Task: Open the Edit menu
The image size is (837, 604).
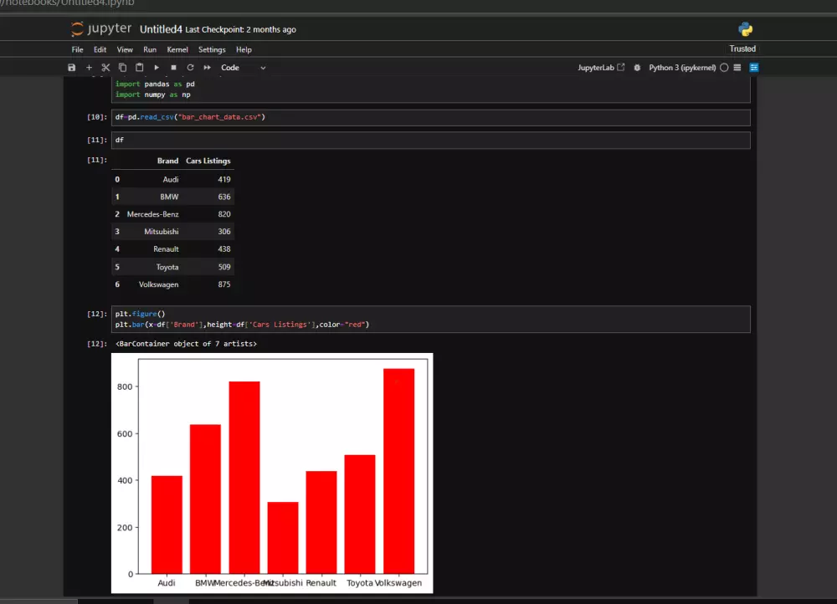Action: (100, 49)
